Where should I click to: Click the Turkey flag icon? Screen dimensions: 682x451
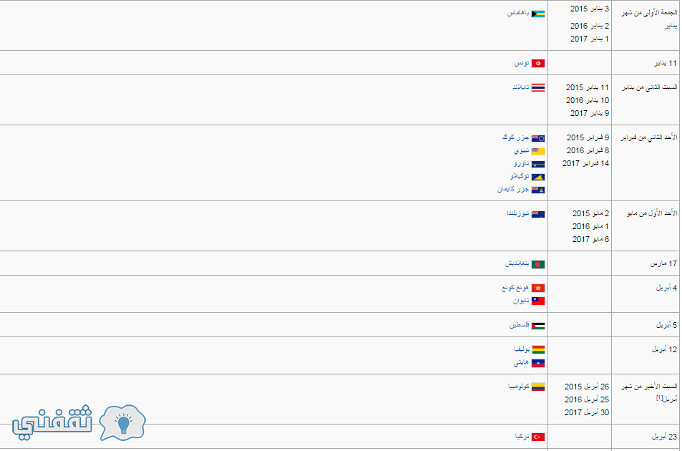[x=538, y=437]
